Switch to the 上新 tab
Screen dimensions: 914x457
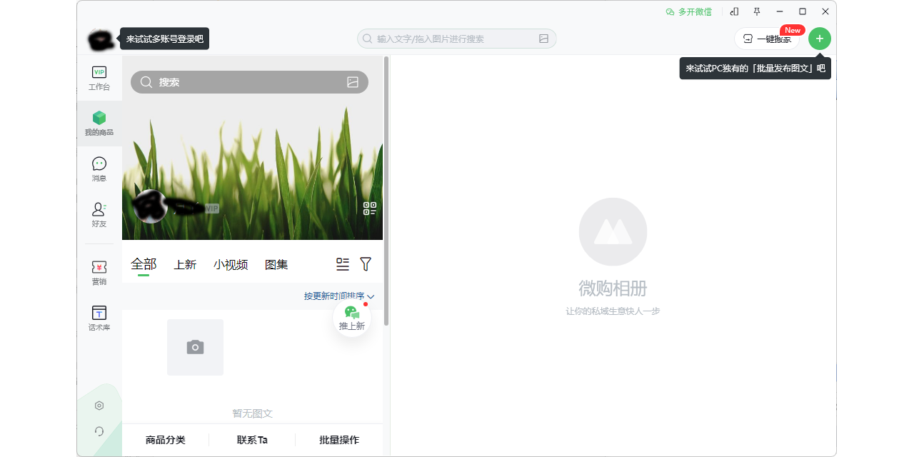185,265
